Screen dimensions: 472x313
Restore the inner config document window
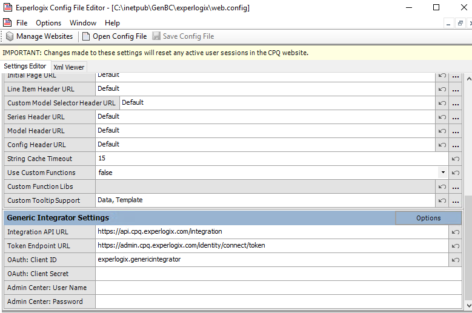pyautogui.click(x=460, y=23)
